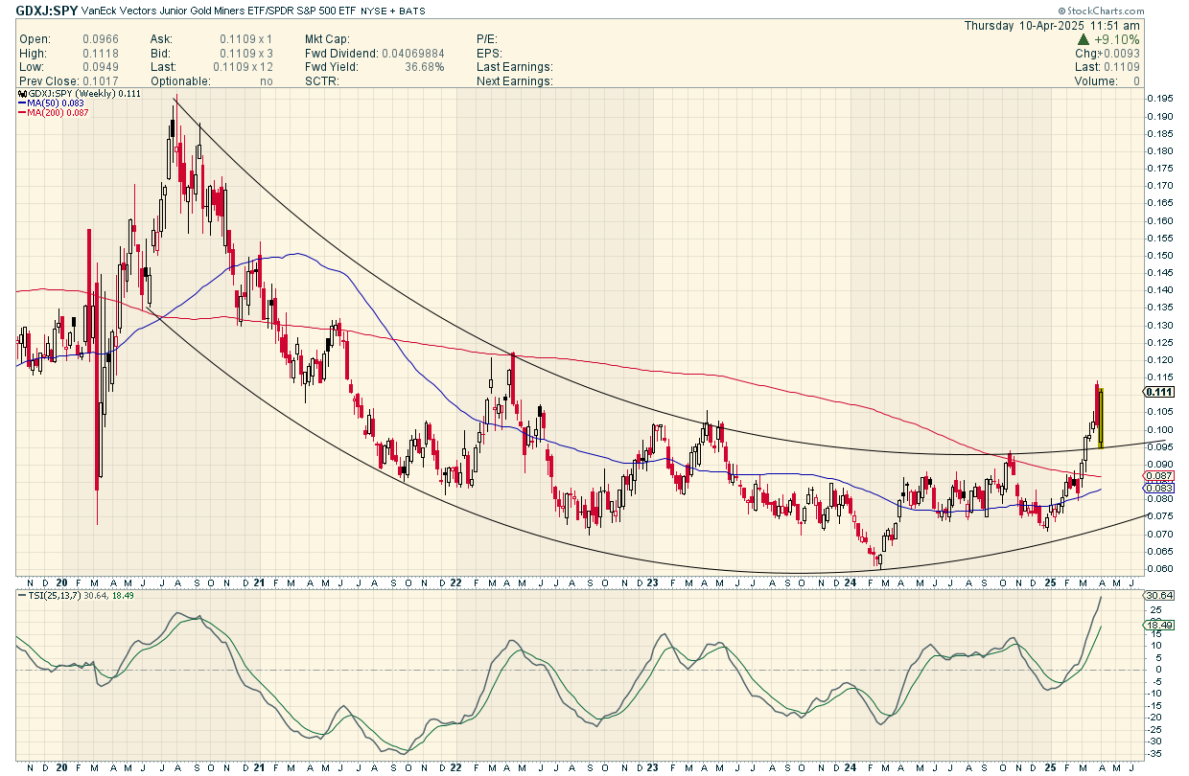1189x776 pixels.
Task: Click the blue 0.083 MA tag on price axis
Action: 1159,489
